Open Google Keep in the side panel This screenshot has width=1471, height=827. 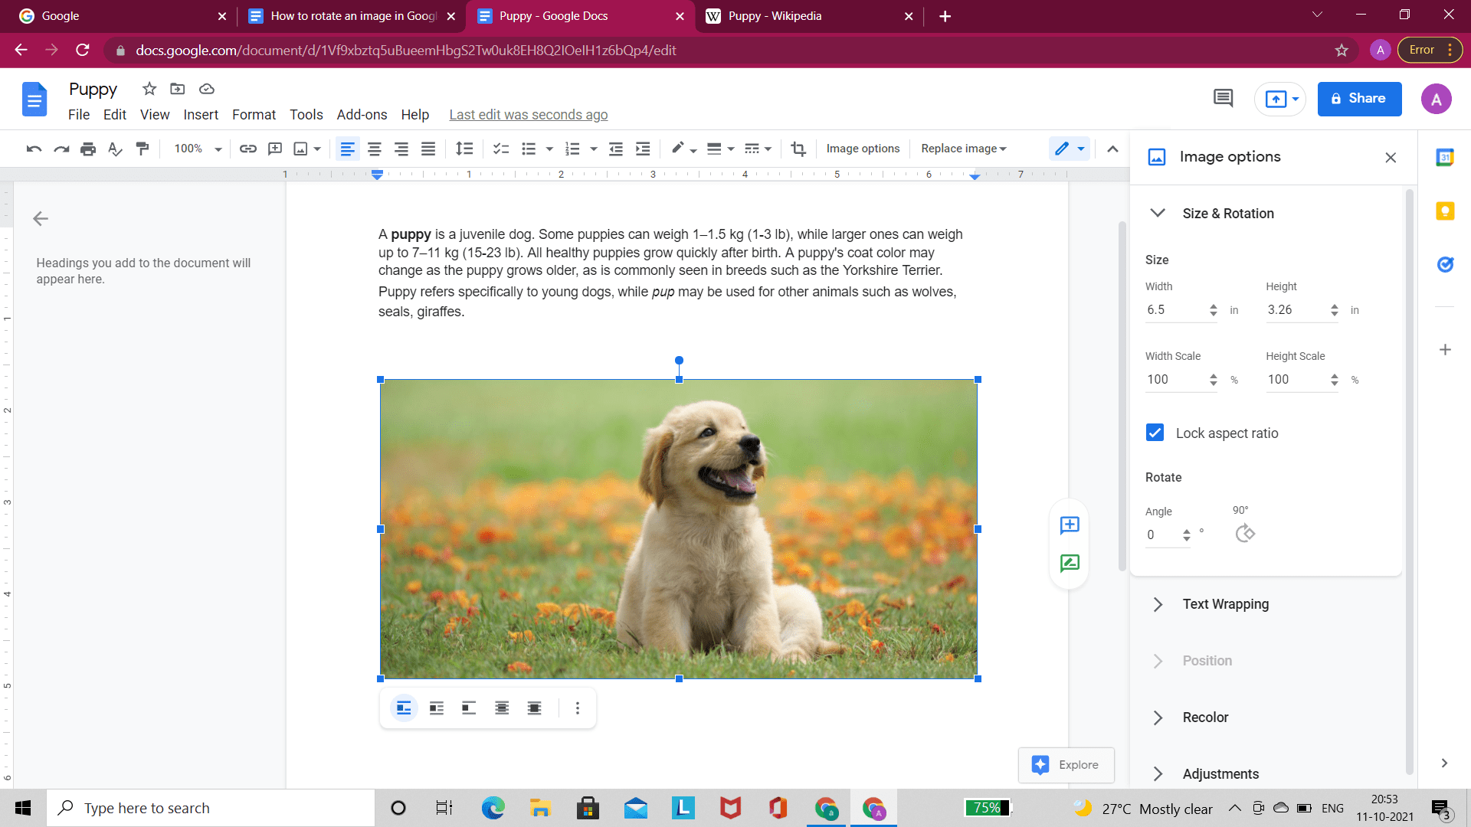pos(1446,211)
